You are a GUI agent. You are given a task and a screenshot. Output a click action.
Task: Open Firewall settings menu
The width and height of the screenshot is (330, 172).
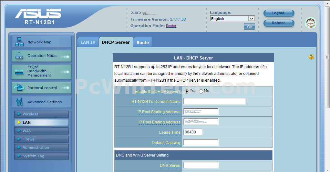tap(41, 139)
